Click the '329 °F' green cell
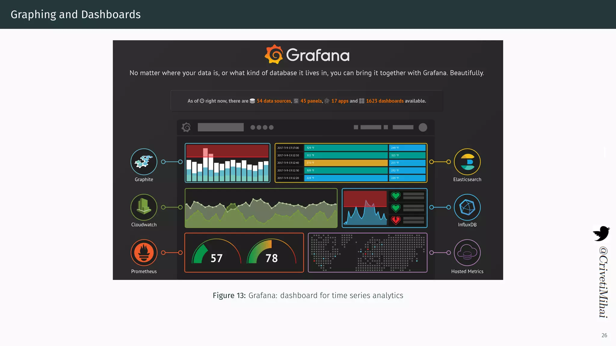 346,148
